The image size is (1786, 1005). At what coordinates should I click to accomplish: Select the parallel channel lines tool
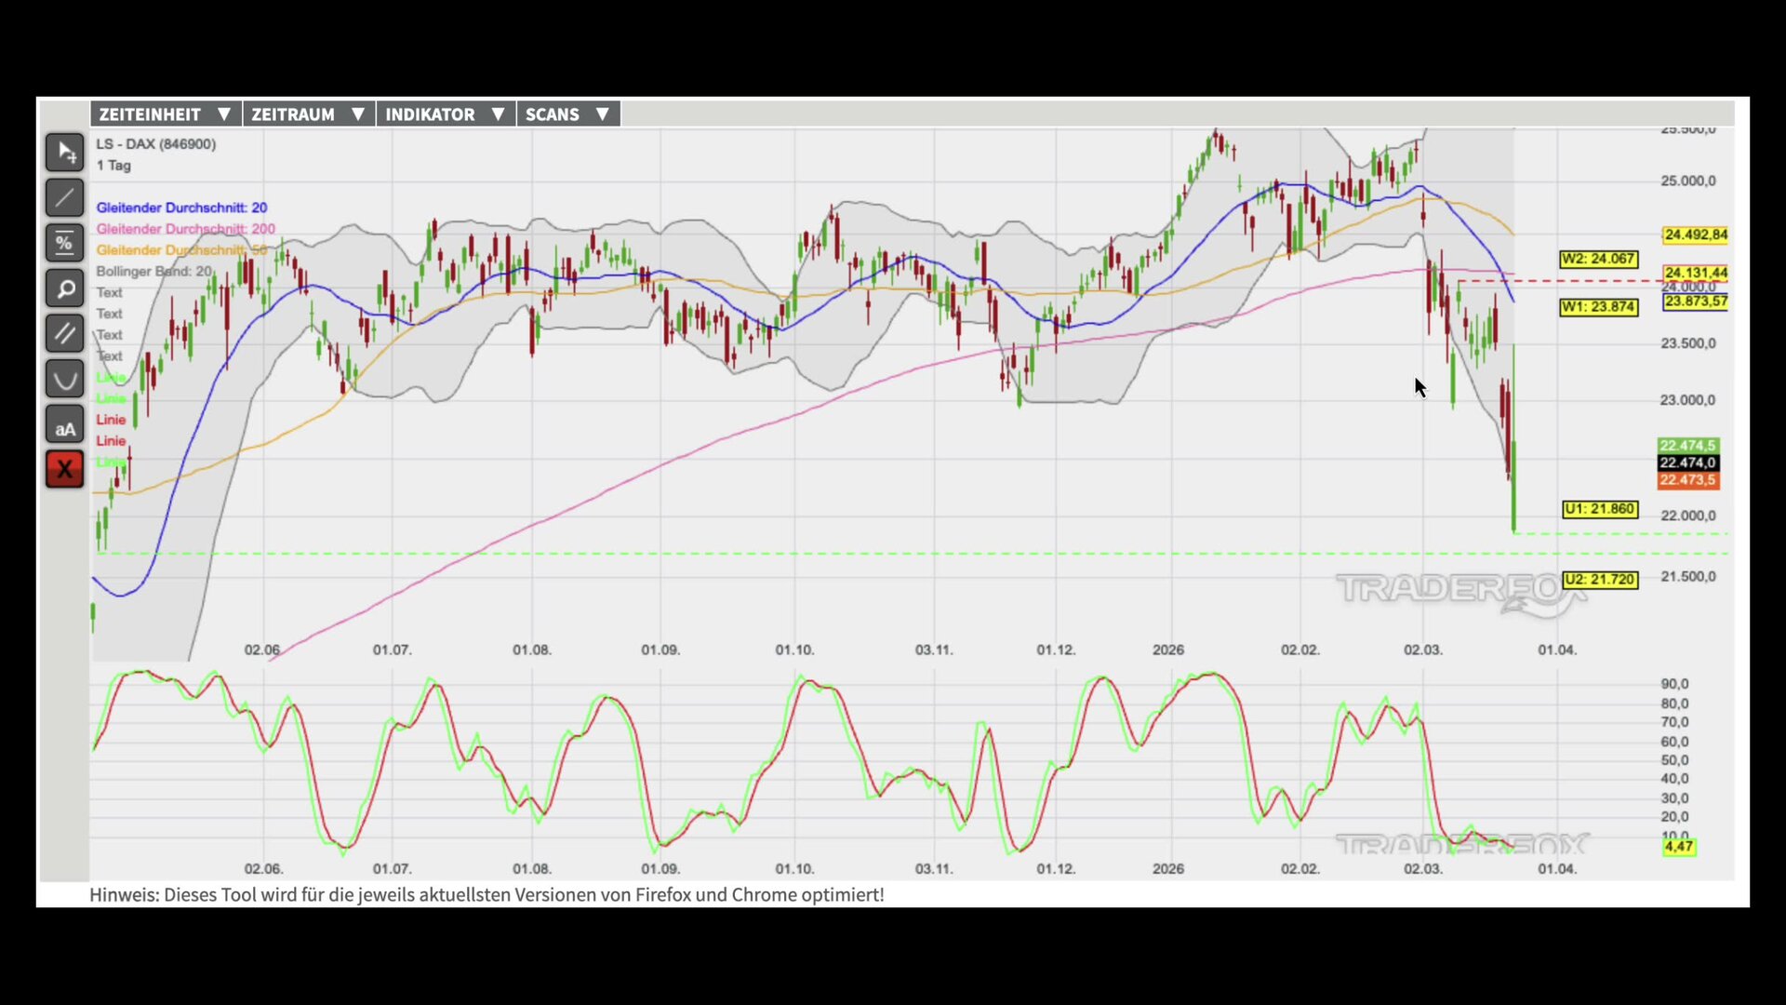64,333
